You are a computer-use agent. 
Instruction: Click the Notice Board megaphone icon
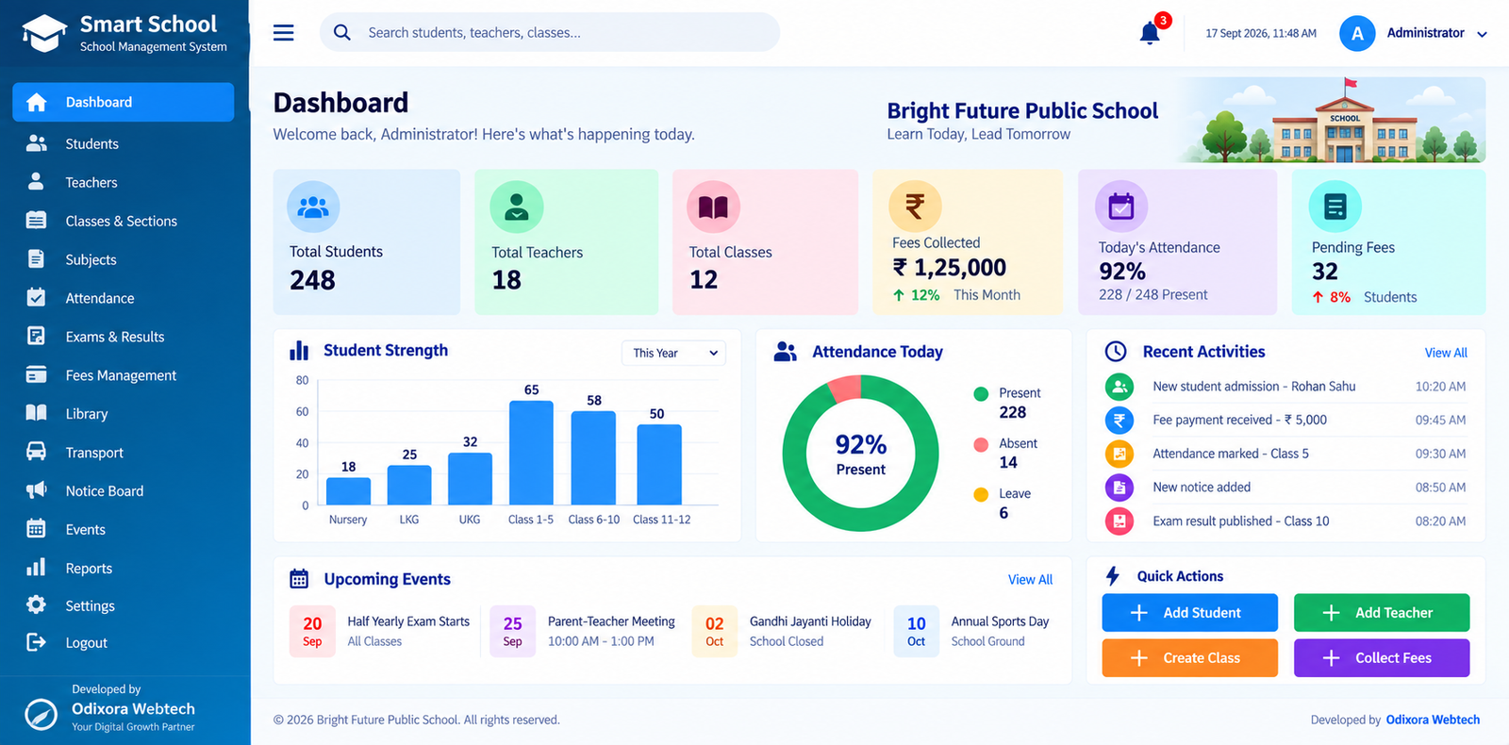tap(36, 490)
